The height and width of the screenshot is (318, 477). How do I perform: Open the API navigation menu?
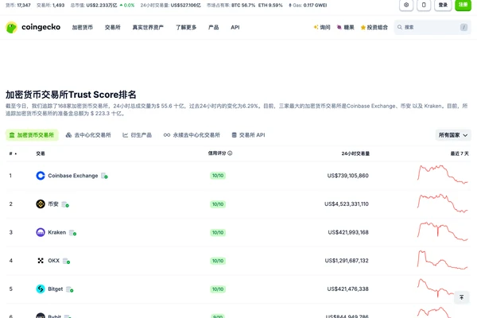point(235,27)
